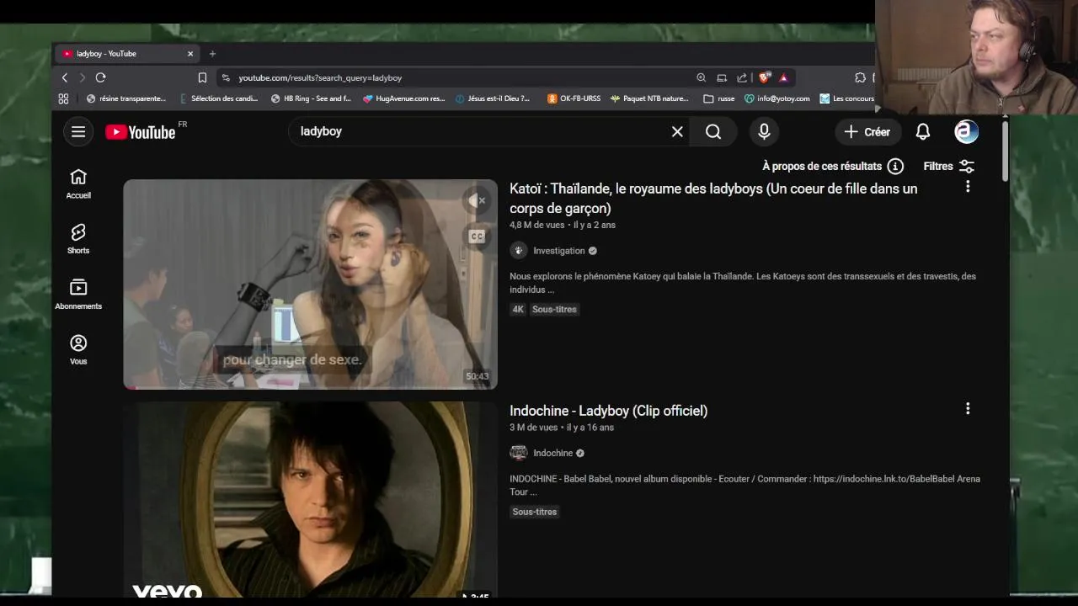The width and height of the screenshot is (1078, 606).
Task: Click the share icon in the address bar
Action: (x=742, y=77)
